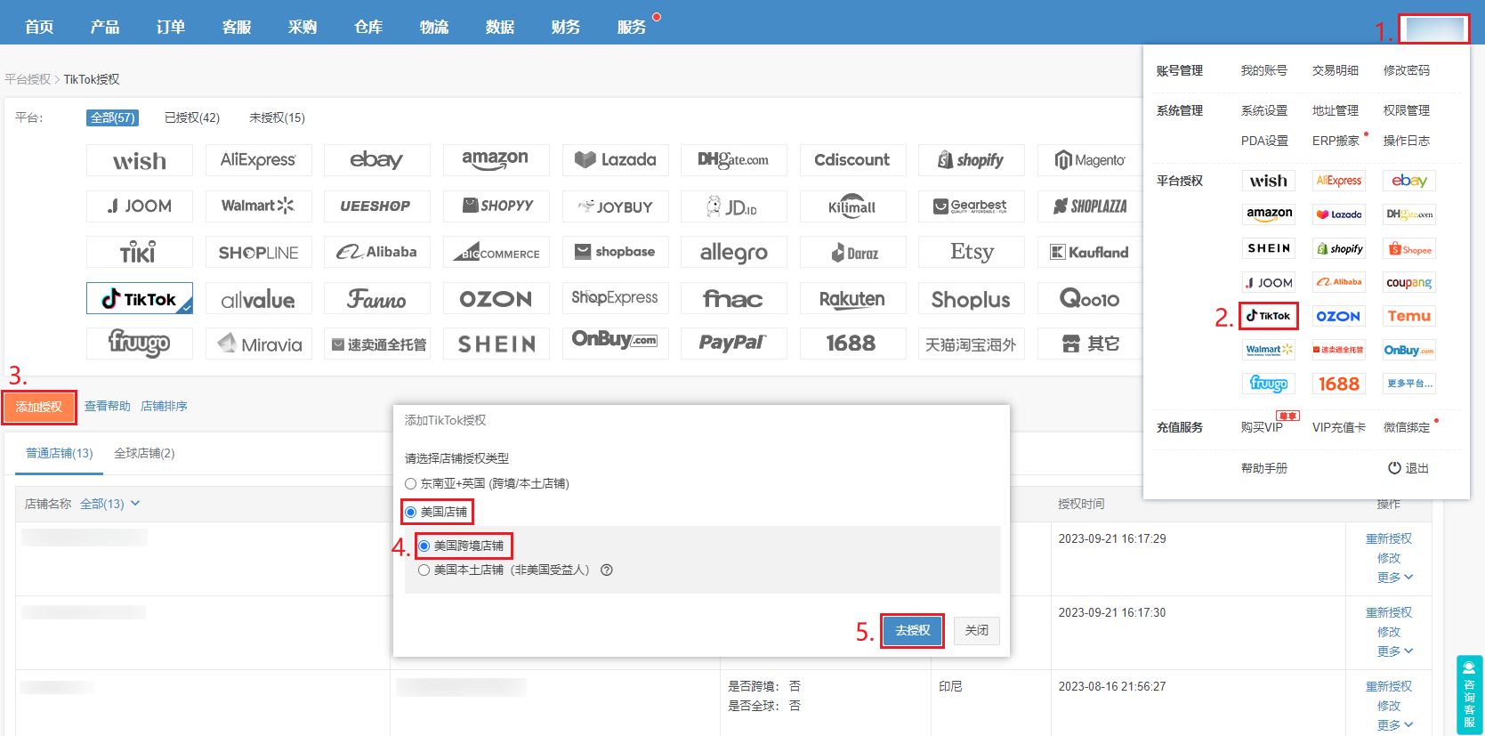This screenshot has height=736, width=1485.
Task: Switch to 普通店铺(13) tab
Action: pyautogui.click(x=60, y=453)
